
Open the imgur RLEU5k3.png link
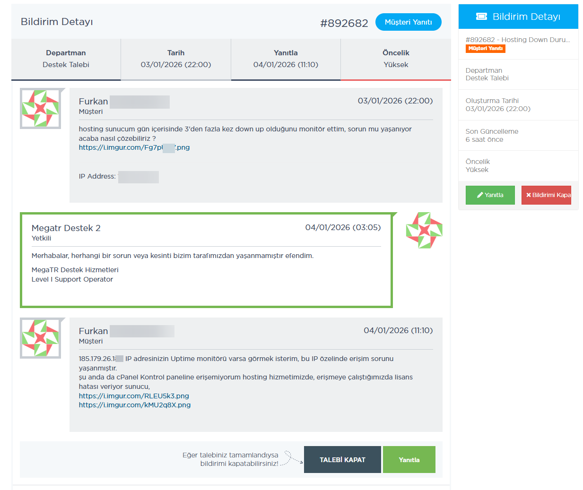tap(134, 396)
